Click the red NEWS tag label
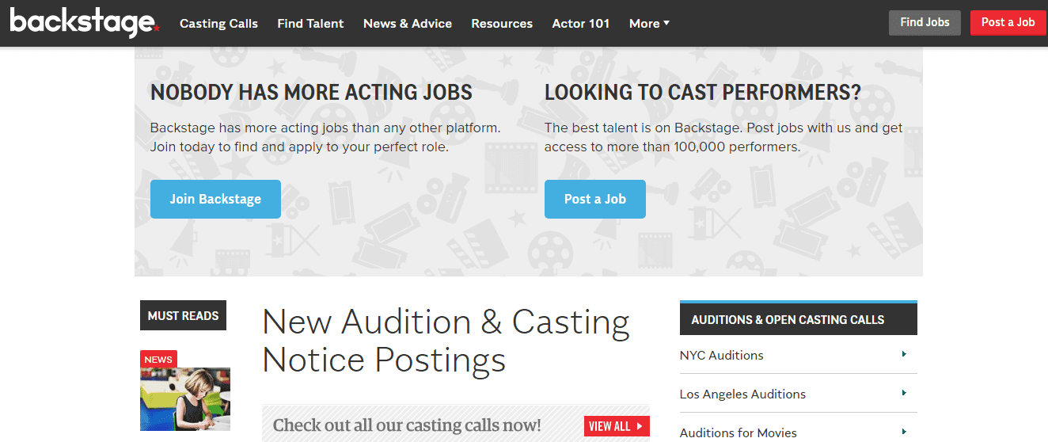This screenshot has height=442, width=1048. tap(158, 360)
